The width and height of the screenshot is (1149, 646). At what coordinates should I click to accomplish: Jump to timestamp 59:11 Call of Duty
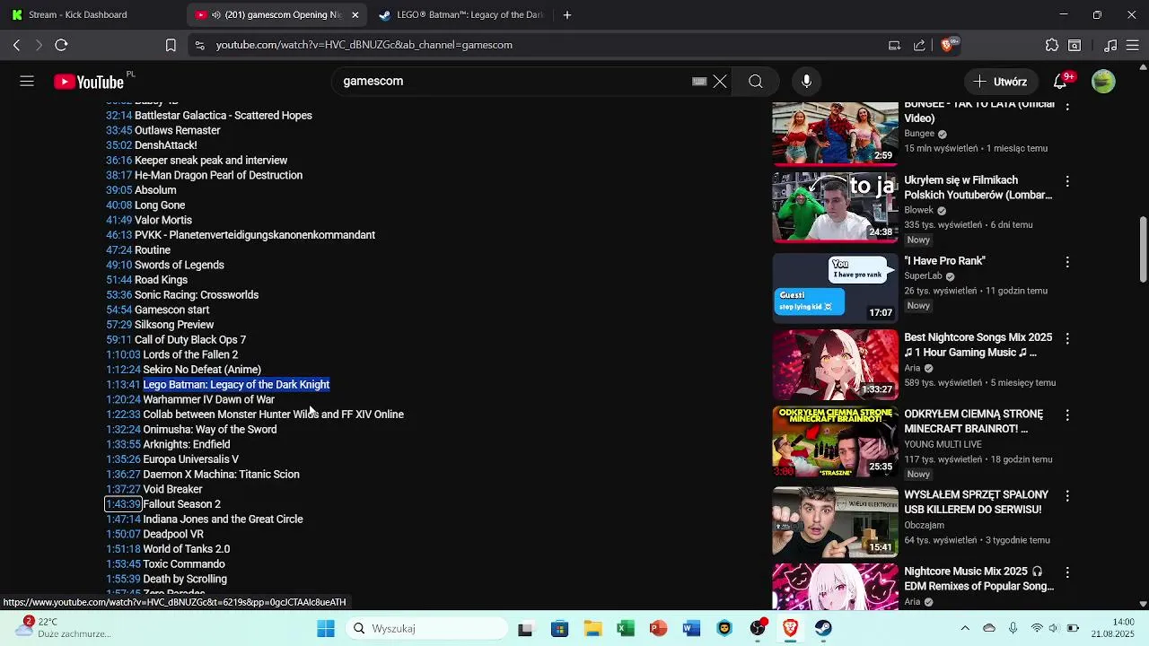point(118,340)
